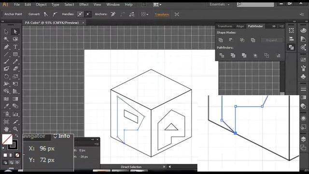Select the Column Graph tool
The height and width of the screenshot is (174, 309).
[15, 114]
